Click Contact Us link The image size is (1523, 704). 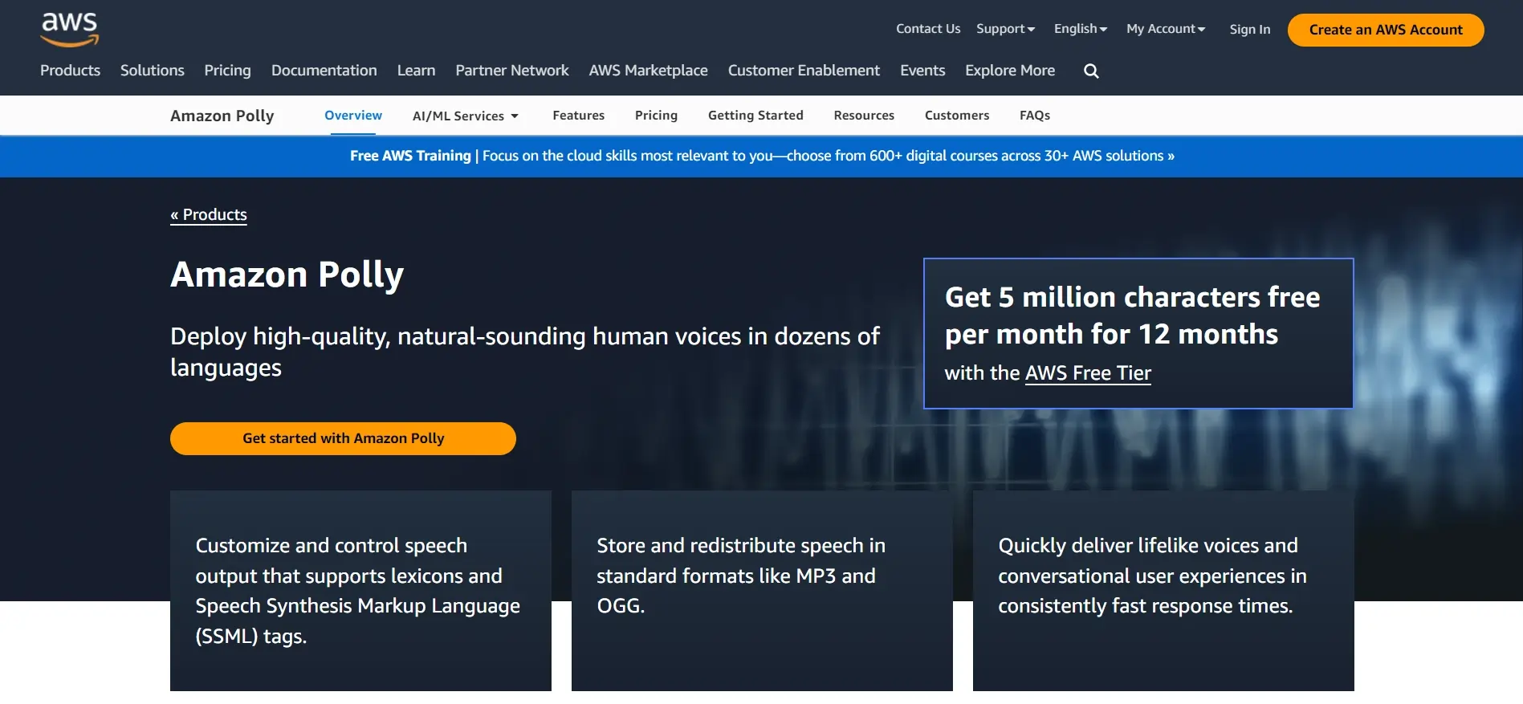(928, 29)
